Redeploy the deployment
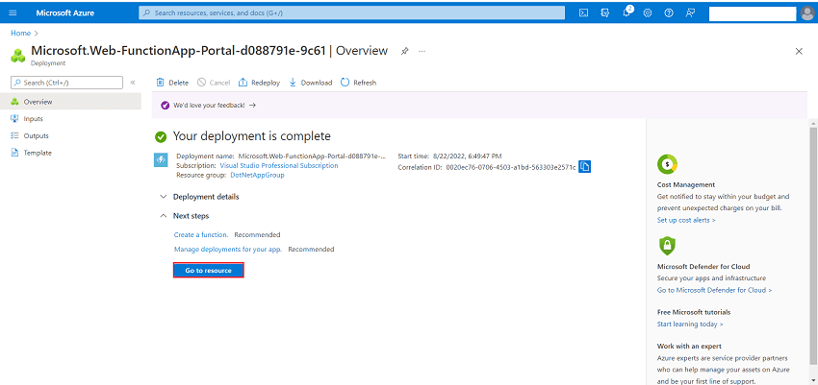The width and height of the screenshot is (818, 385). click(x=259, y=83)
